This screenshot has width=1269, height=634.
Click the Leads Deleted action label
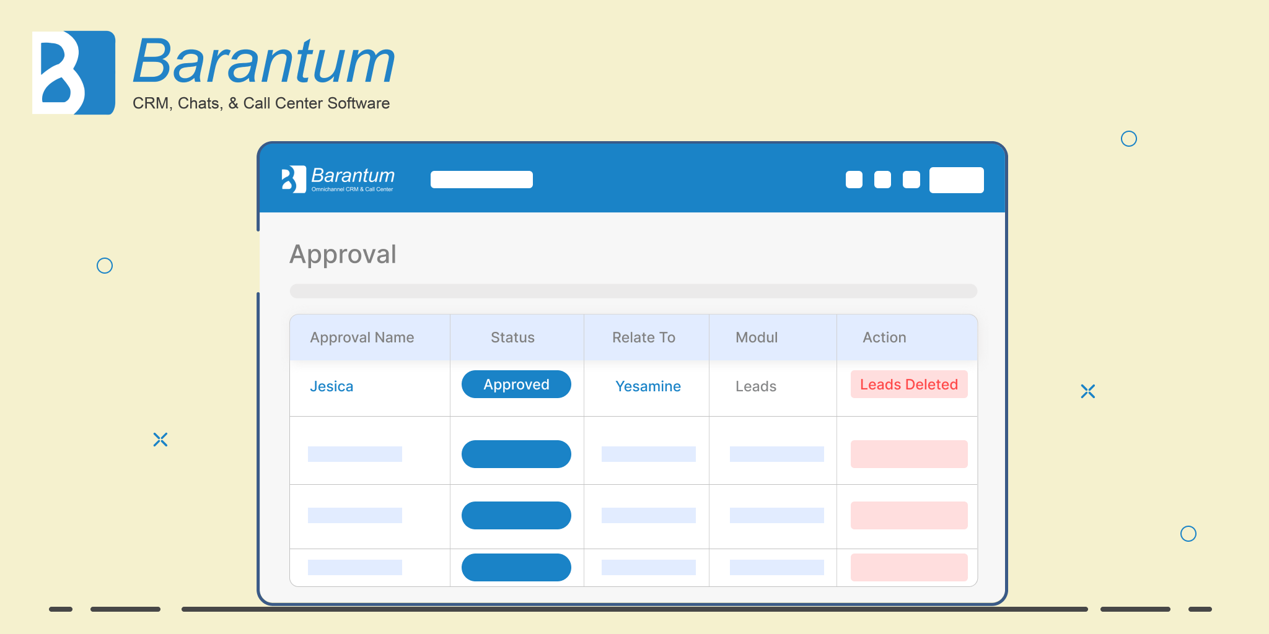pyautogui.click(x=909, y=384)
